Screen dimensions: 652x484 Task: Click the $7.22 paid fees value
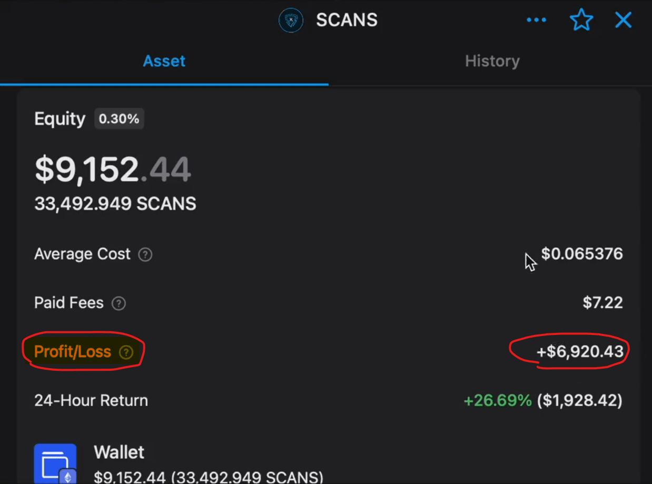(602, 303)
